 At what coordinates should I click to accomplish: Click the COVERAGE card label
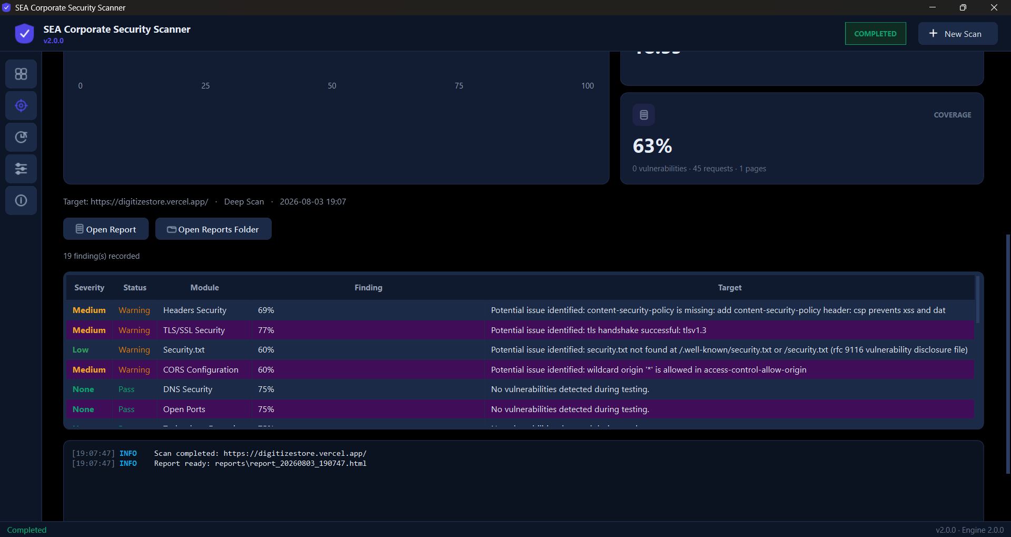(x=952, y=115)
